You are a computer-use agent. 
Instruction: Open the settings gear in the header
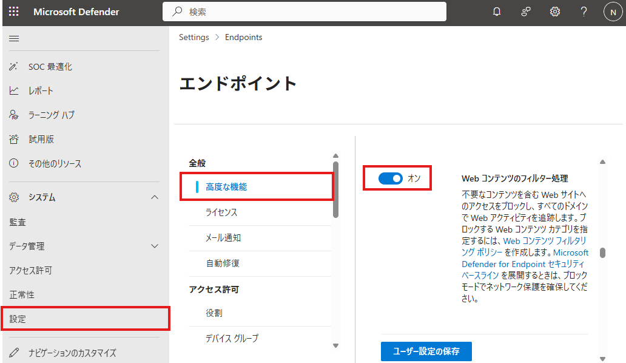[555, 12]
